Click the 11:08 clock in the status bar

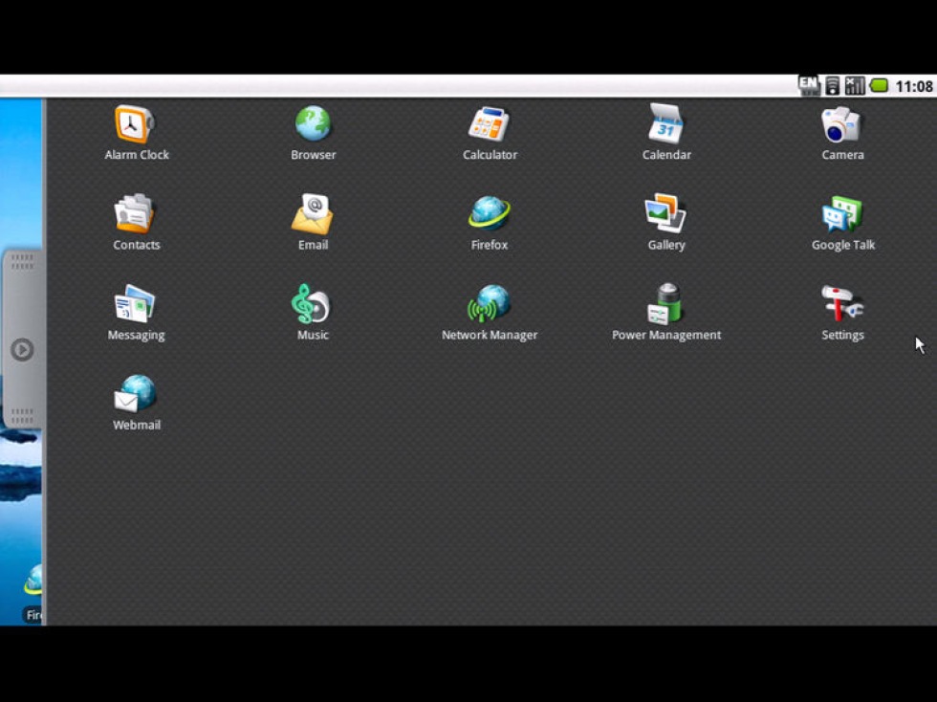(x=914, y=87)
